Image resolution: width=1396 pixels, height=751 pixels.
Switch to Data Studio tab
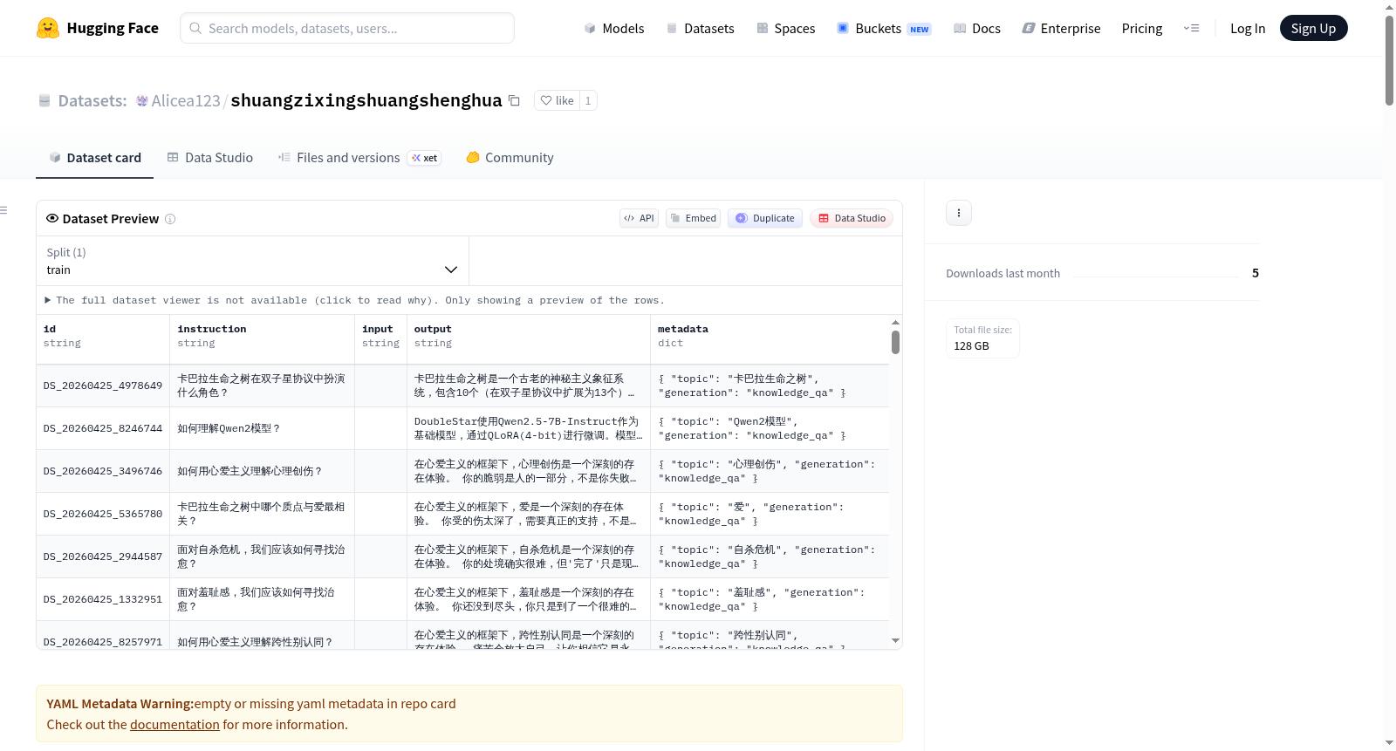(x=209, y=158)
